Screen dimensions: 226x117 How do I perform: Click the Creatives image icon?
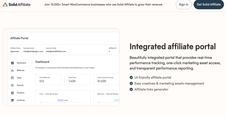[12, 100]
